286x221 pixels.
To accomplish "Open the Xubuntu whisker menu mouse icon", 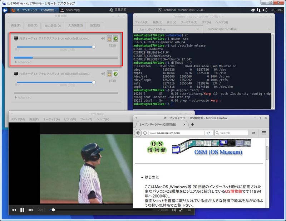I will point(5,10).
